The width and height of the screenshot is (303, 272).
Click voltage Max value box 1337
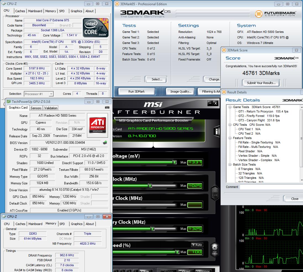[x=195, y=162]
